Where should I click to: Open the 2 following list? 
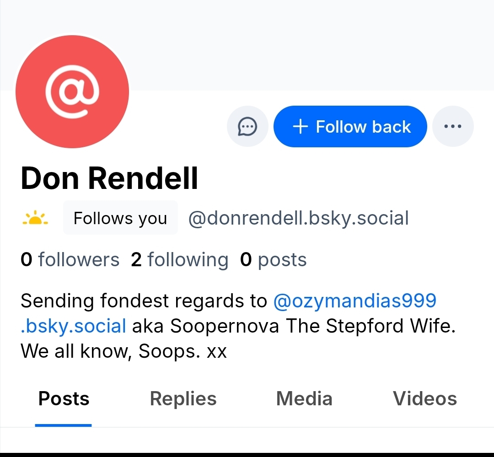[179, 260]
